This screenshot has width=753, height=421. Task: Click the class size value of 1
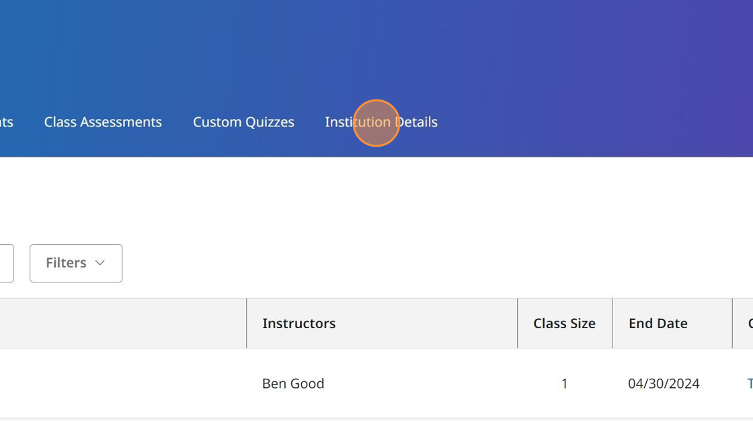pyautogui.click(x=564, y=383)
